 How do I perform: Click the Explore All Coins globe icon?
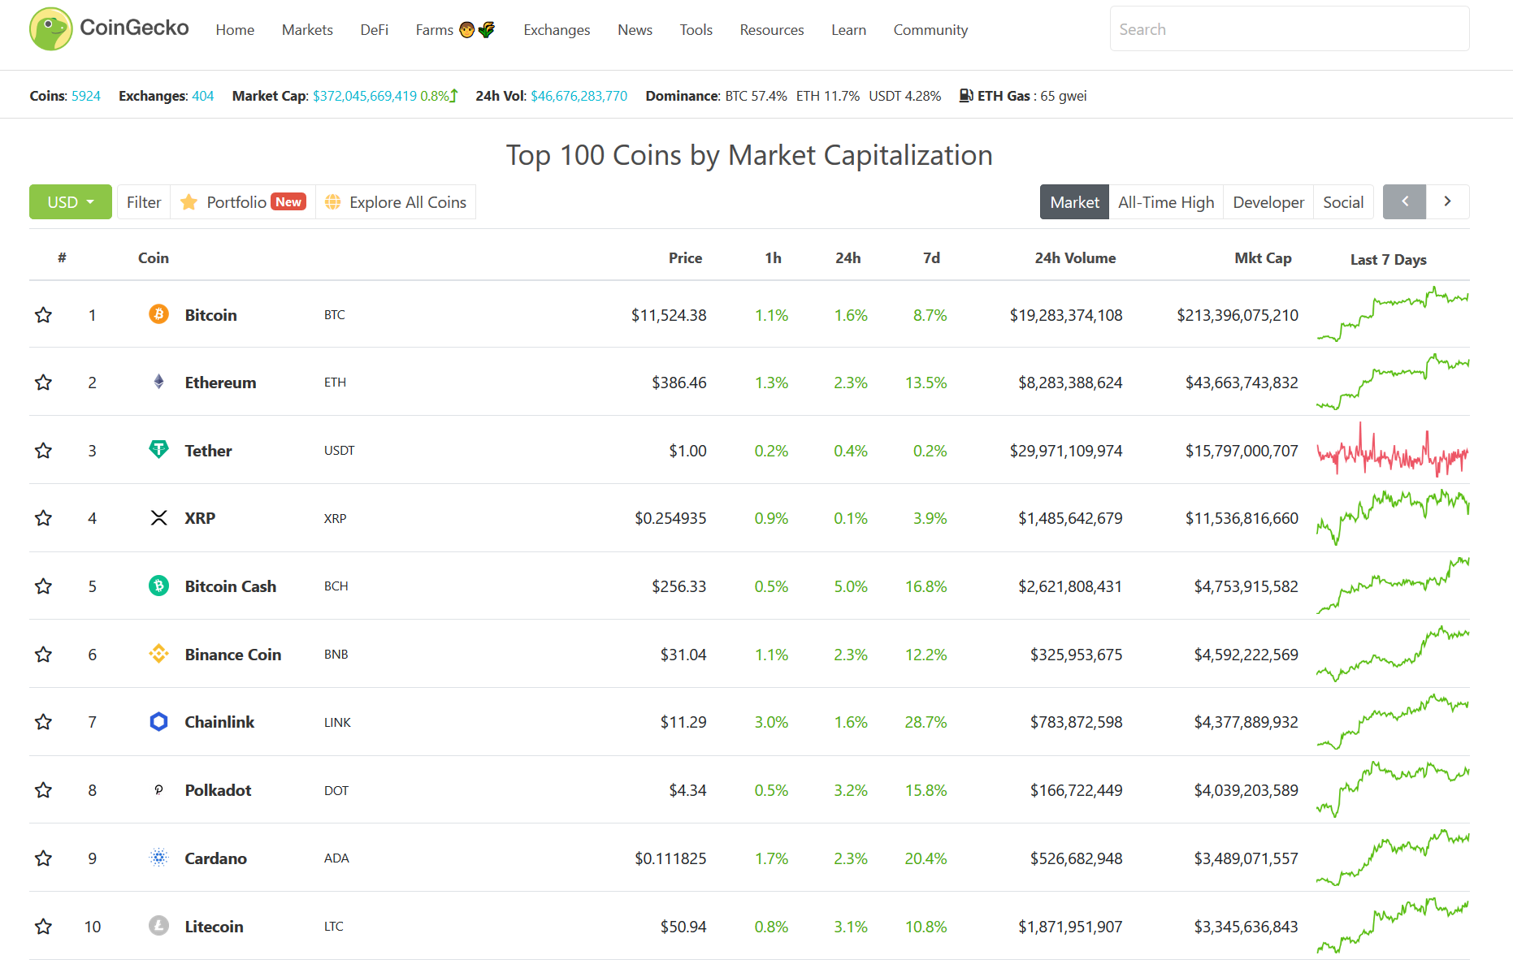click(x=332, y=202)
